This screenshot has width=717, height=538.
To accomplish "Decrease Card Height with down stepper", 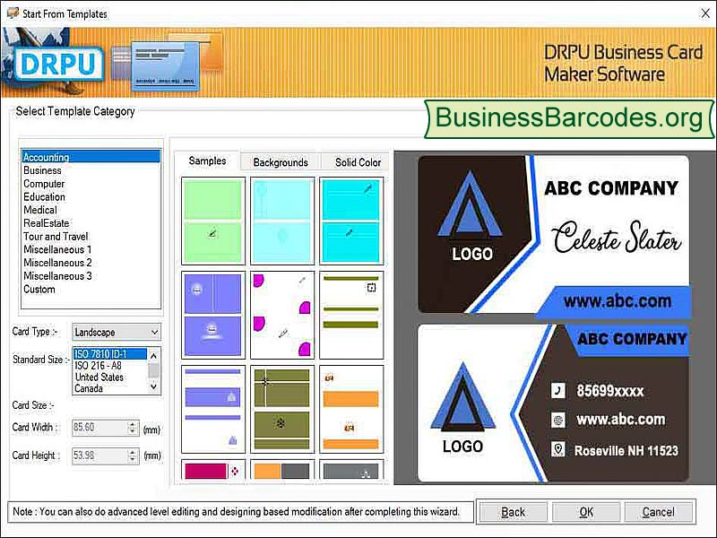I will coord(133,460).
